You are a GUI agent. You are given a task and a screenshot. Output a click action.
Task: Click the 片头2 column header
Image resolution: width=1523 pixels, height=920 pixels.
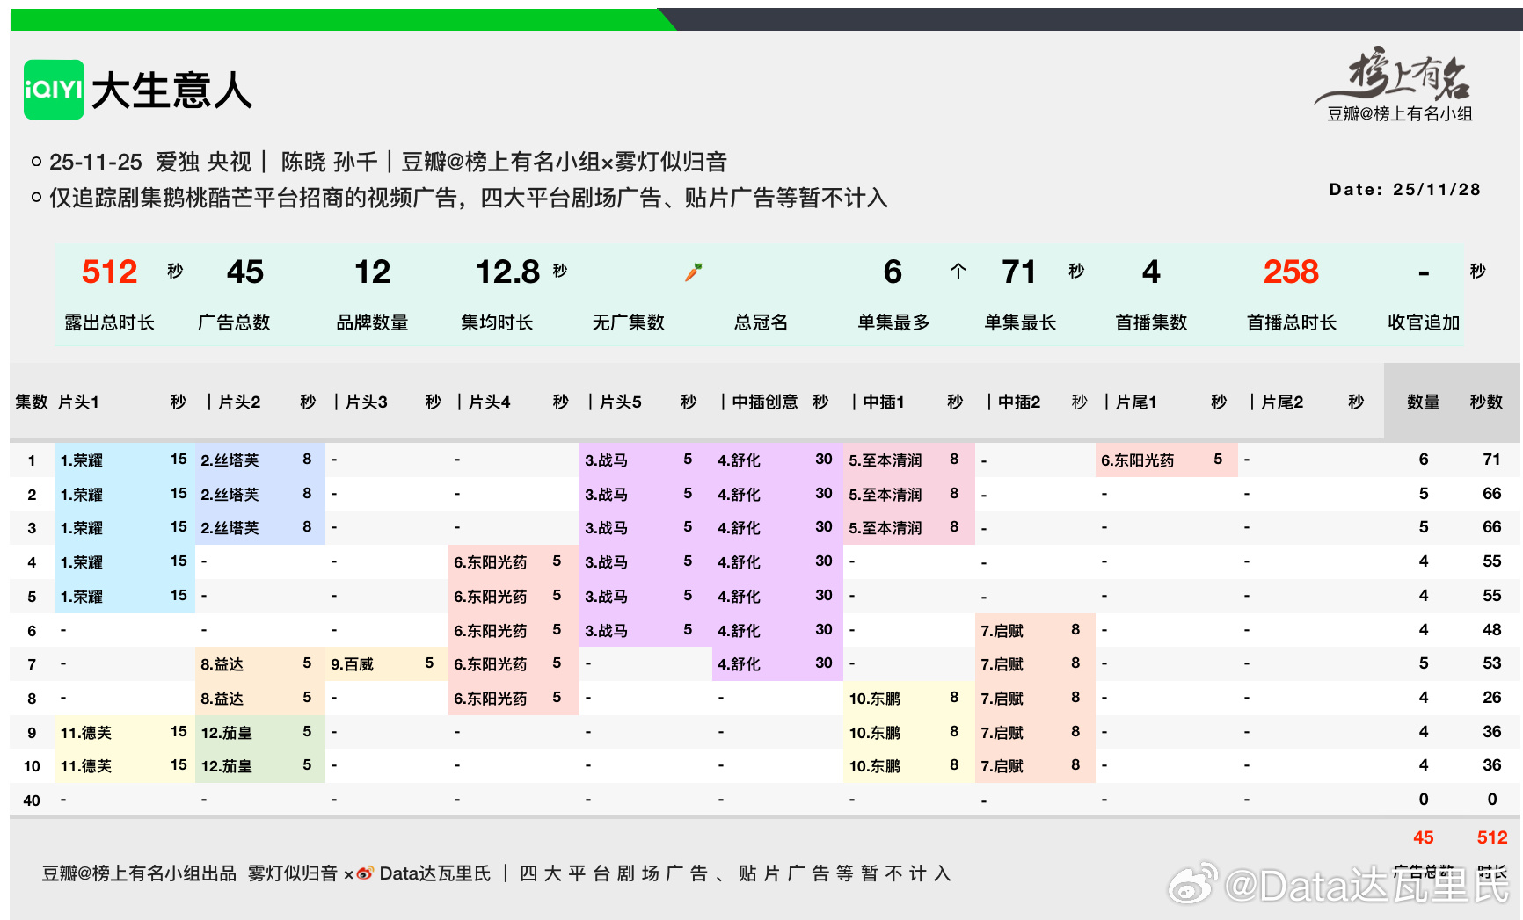click(239, 402)
